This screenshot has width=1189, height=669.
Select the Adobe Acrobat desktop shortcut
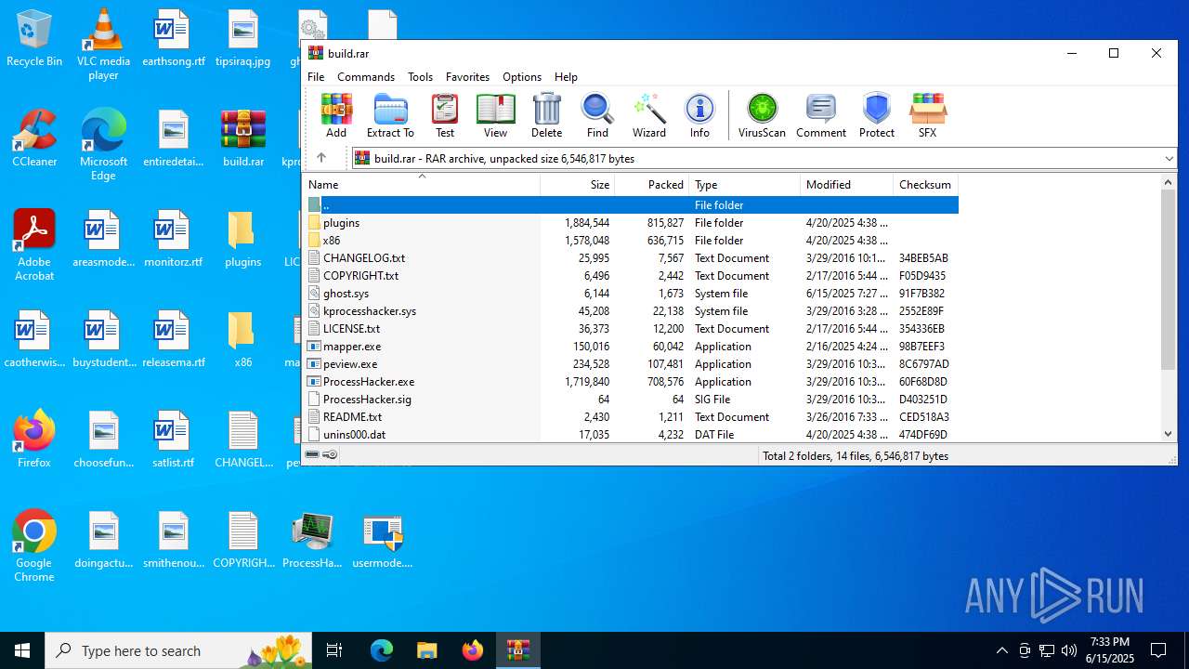click(34, 245)
